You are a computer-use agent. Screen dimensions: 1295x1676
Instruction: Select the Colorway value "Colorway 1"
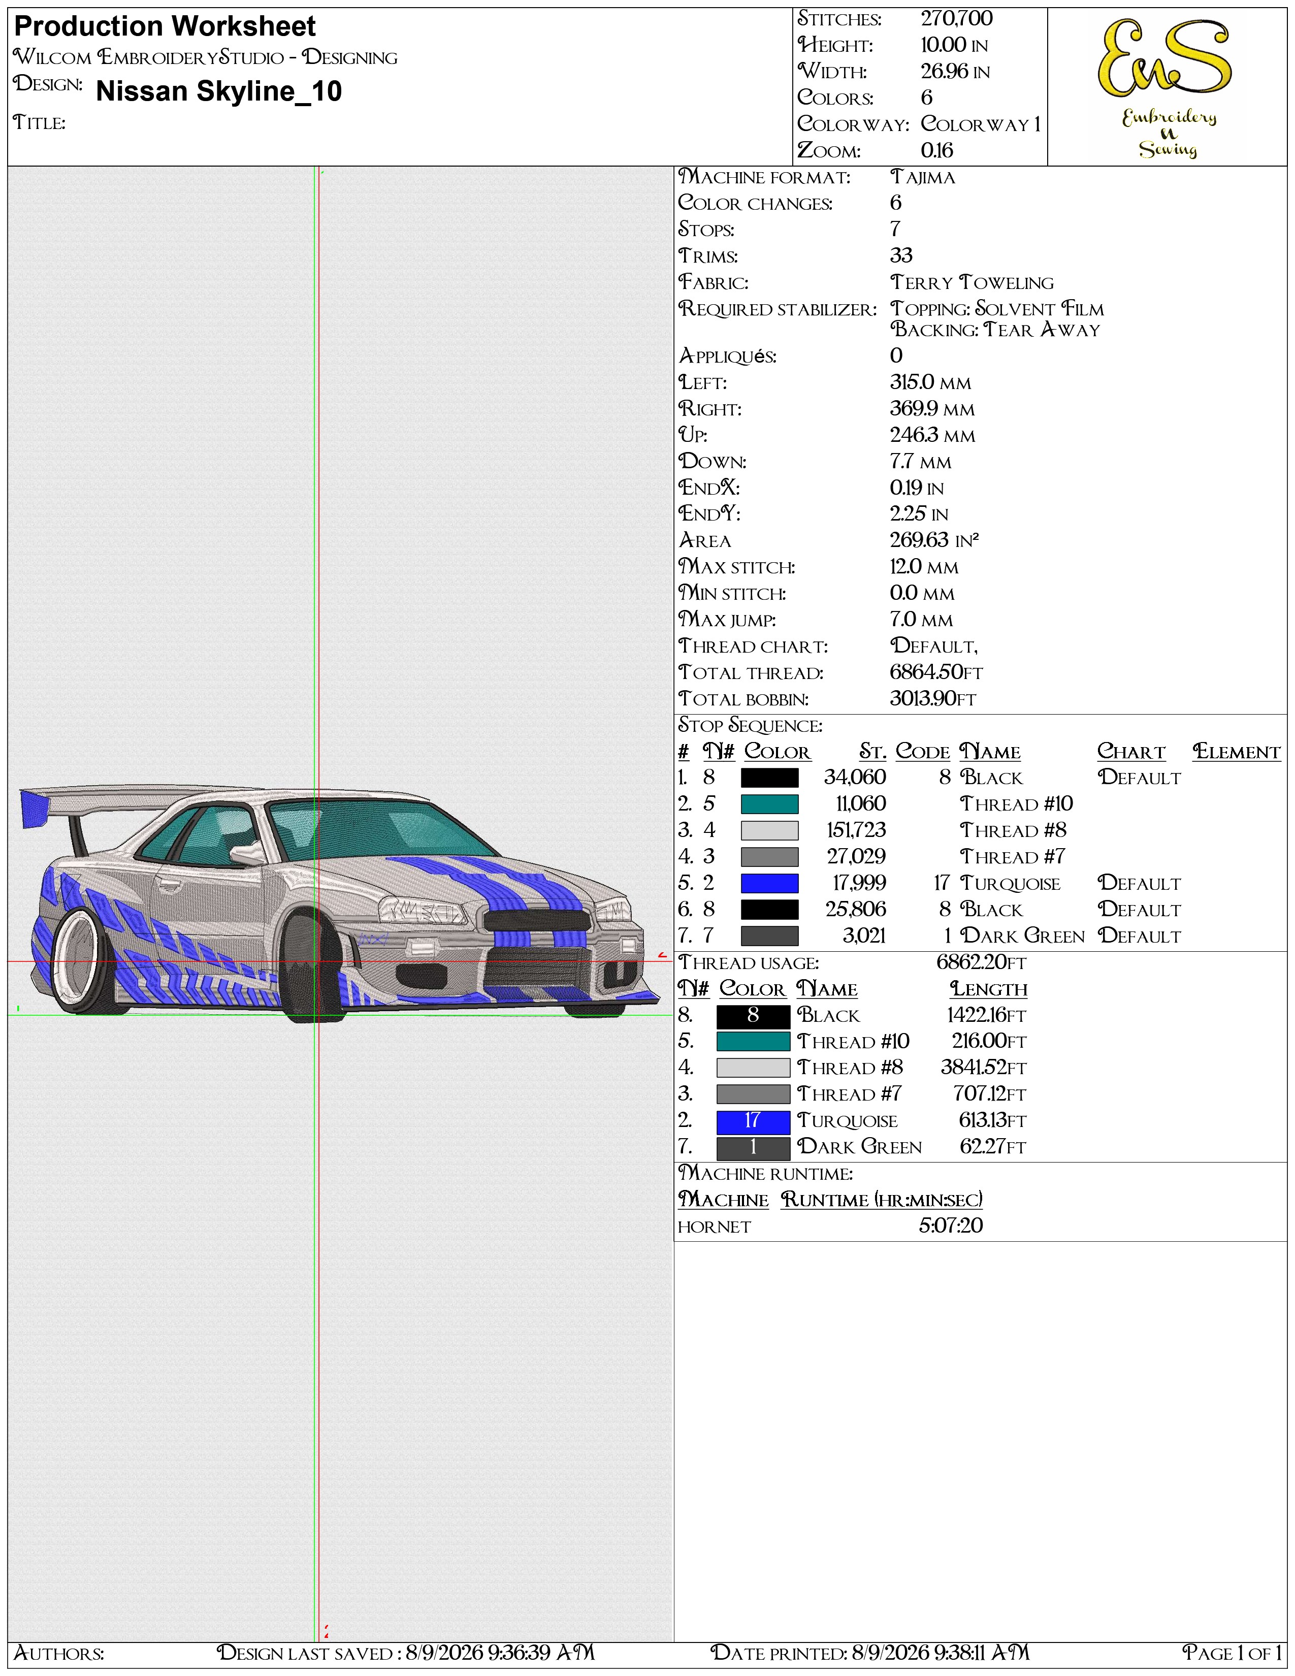[x=981, y=124]
